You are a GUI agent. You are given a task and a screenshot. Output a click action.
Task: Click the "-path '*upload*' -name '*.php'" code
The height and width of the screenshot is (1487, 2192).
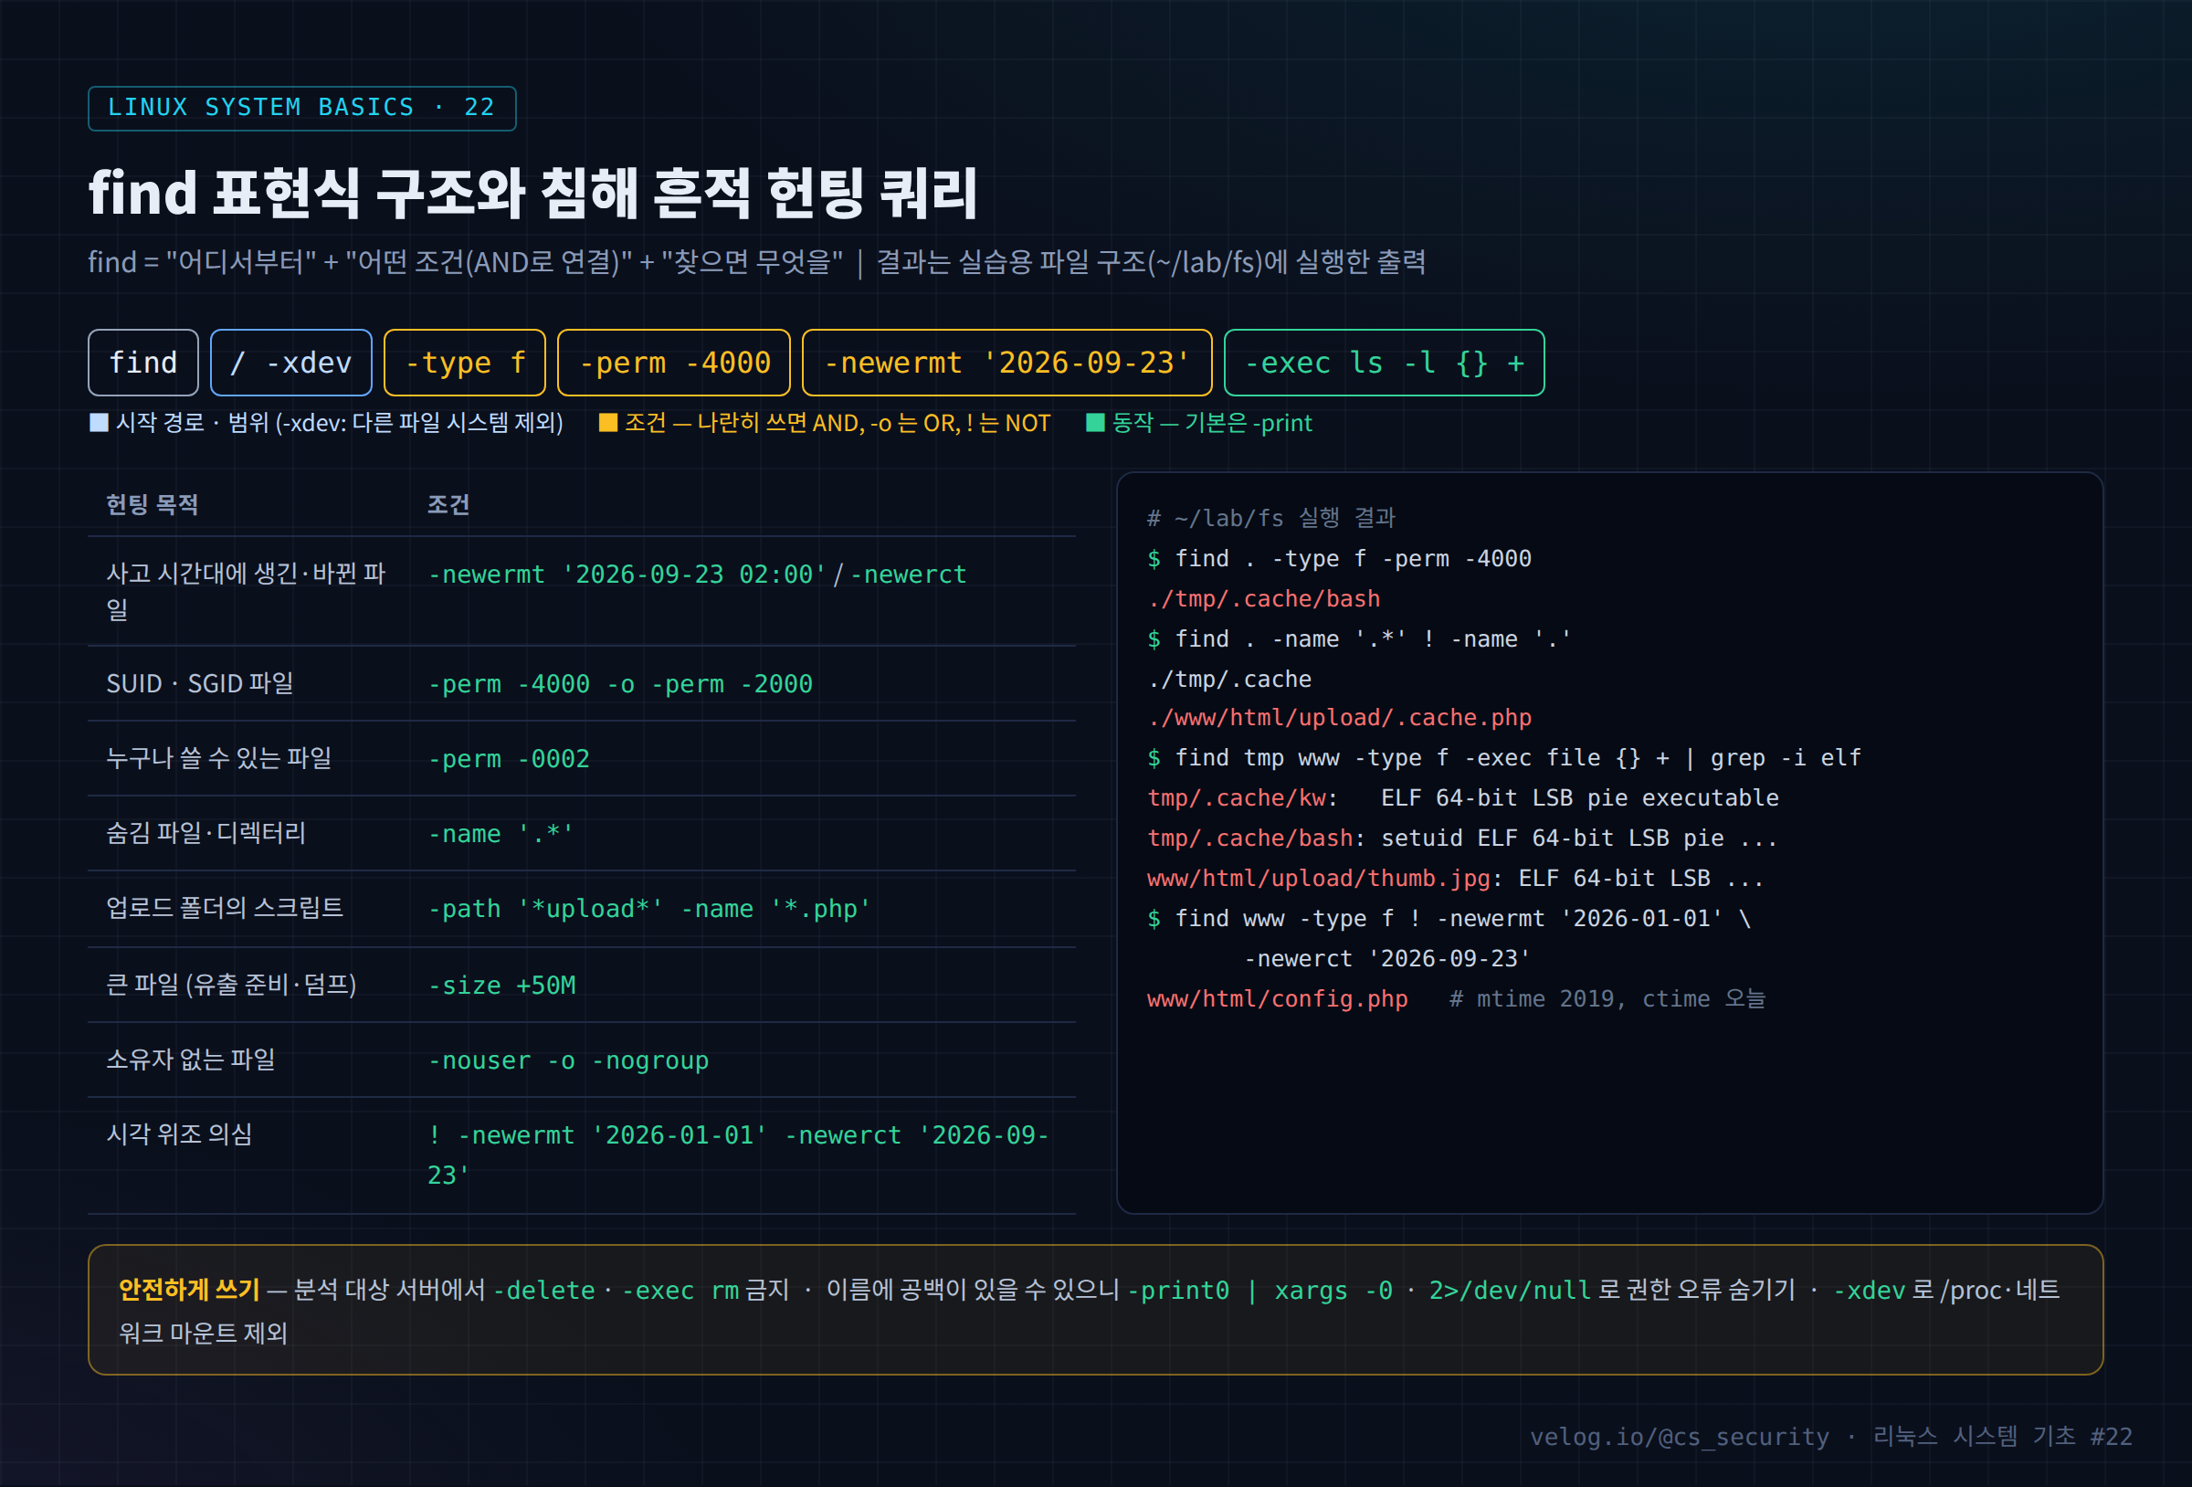tap(648, 909)
